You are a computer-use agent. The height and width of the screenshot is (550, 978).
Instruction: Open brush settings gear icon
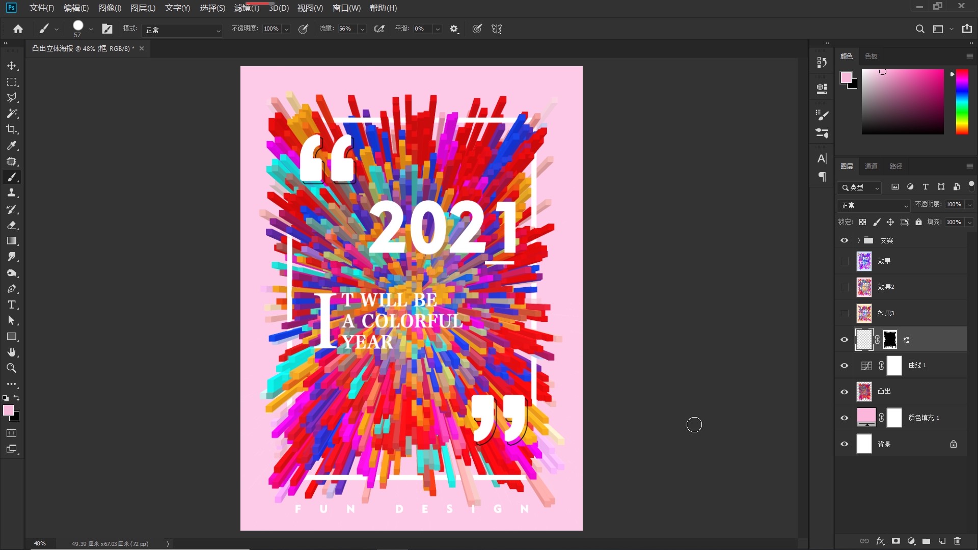tap(454, 29)
